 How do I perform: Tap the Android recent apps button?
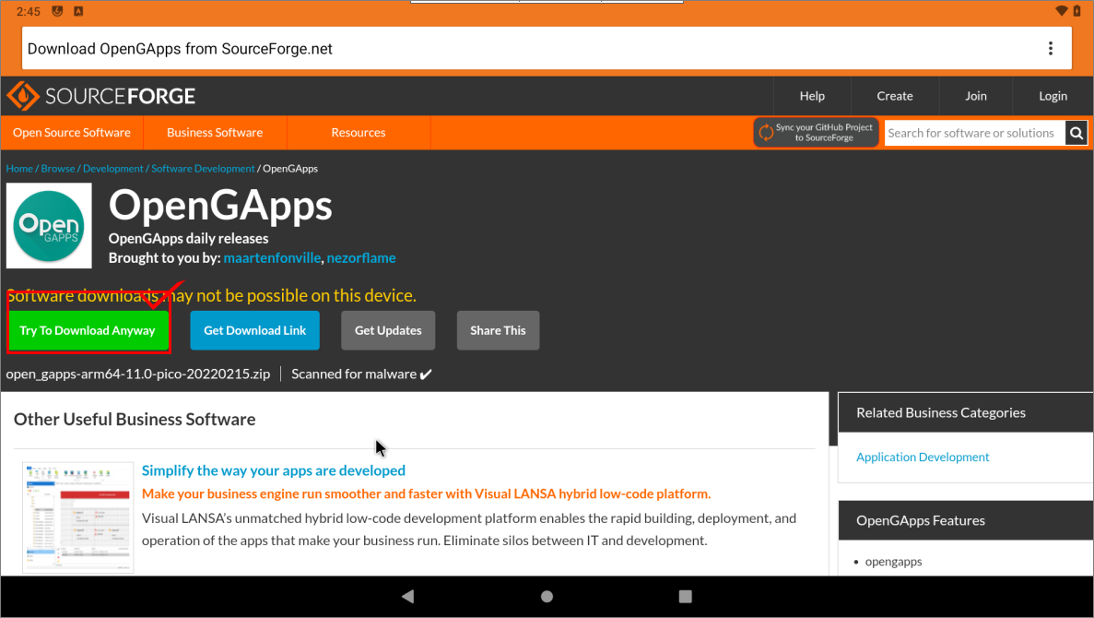tap(685, 596)
